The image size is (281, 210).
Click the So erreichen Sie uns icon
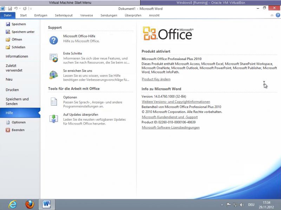tap(54, 75)
